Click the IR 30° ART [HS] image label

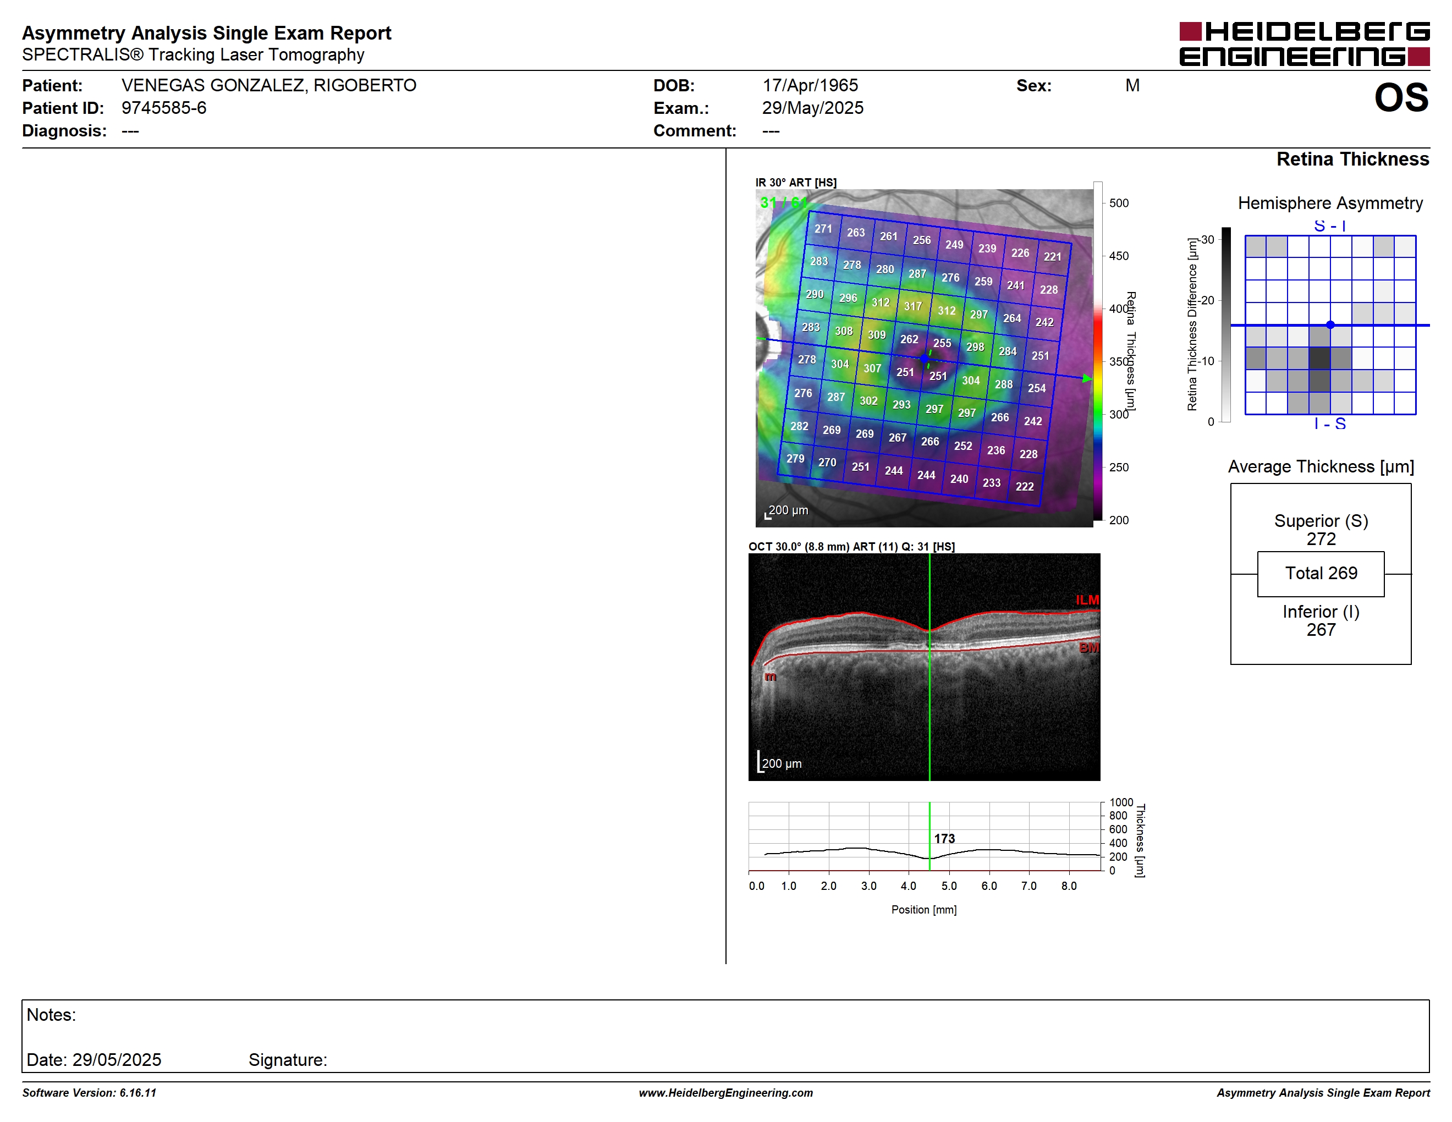point(796,182)
